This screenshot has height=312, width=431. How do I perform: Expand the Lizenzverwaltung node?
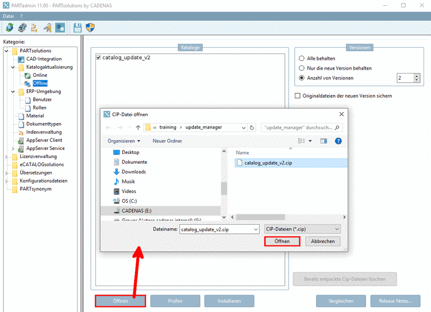[6, 157]
